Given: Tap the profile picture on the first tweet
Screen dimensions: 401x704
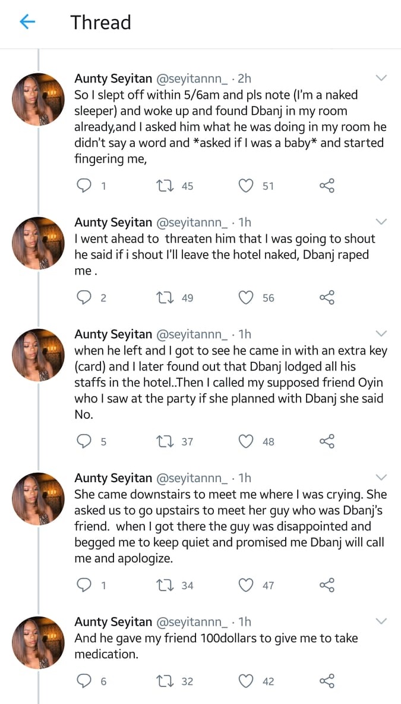Looking at the screenshot, I should pyautogui.click(x=38, y=99).
